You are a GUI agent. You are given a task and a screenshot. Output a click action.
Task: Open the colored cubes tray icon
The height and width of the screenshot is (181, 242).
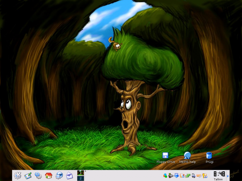165,176
